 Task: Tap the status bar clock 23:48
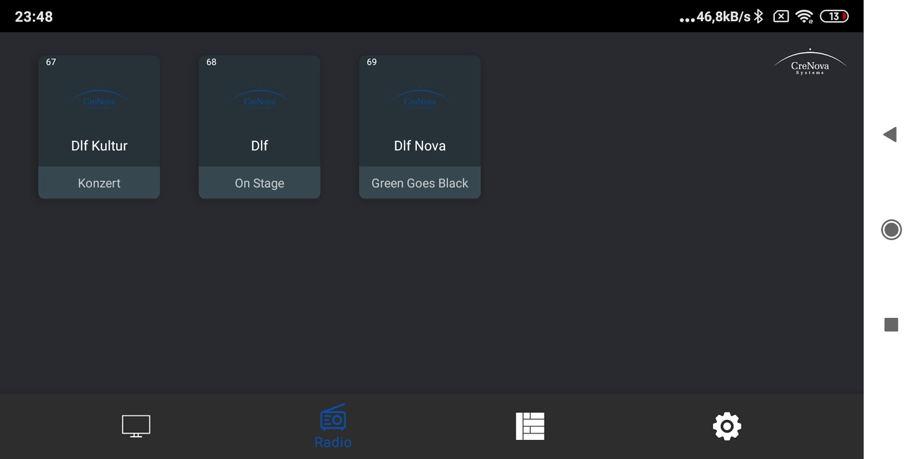(x=34, y=17)
